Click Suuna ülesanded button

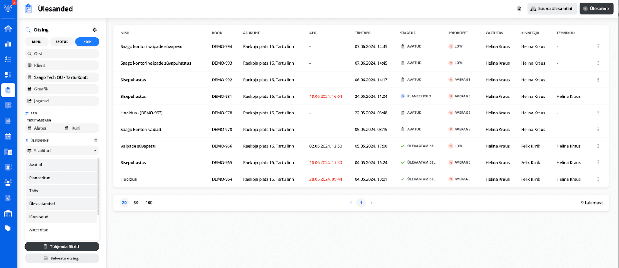[552, 9]
